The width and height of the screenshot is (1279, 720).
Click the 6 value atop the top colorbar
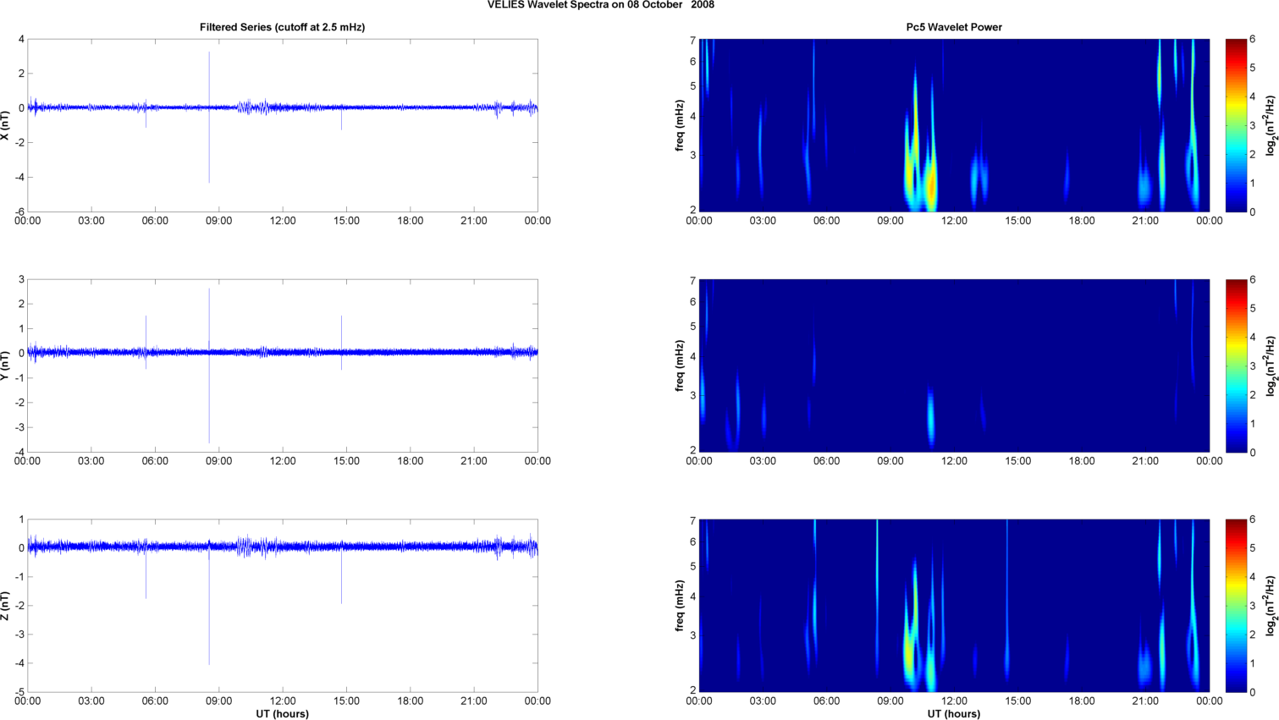[x=1253, y=40]
